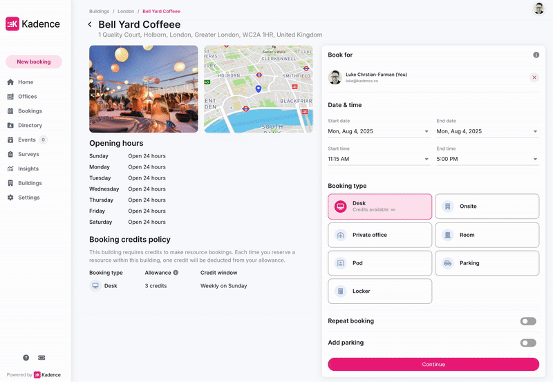The image size is (553, 382).
Task: Click the luke@kadence.co email text
Action: click(x=362, y=81)
